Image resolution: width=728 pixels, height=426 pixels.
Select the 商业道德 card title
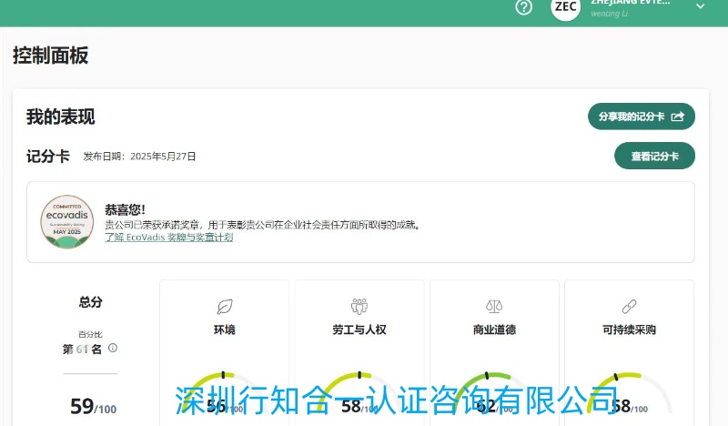tap(494, 330)
